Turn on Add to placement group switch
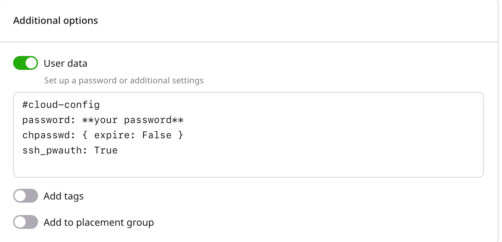This screenshot has height=242, width=502. point(26,222)
